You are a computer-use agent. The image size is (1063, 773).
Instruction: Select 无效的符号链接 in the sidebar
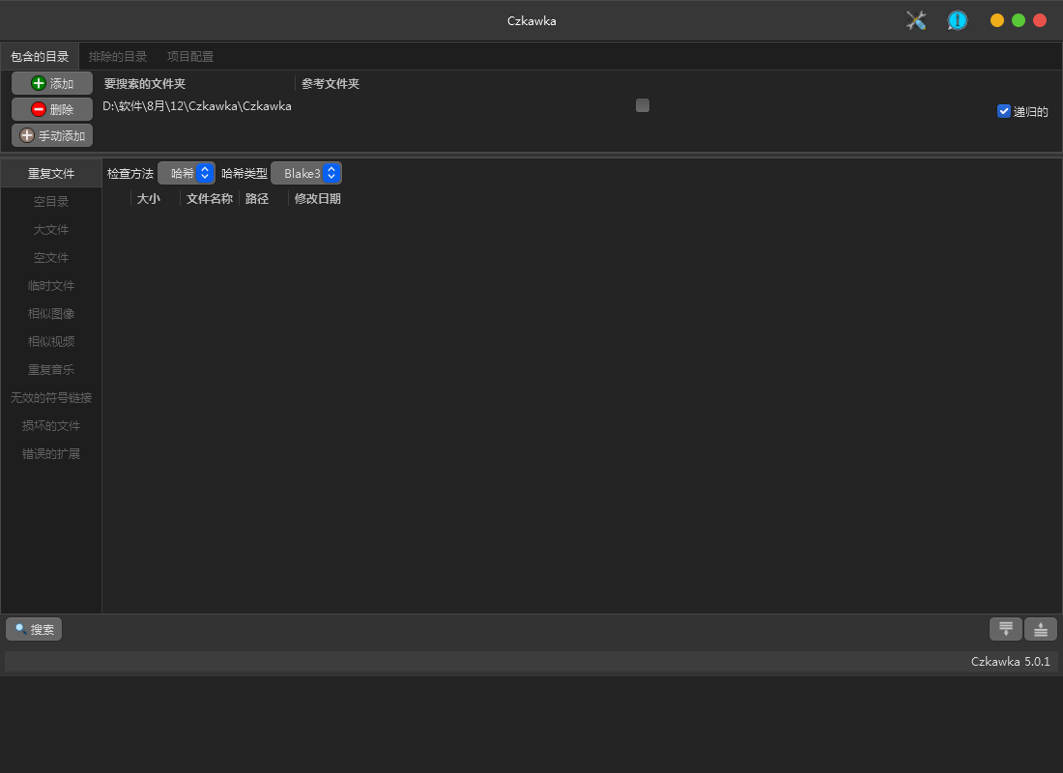[x=51, y=397]
